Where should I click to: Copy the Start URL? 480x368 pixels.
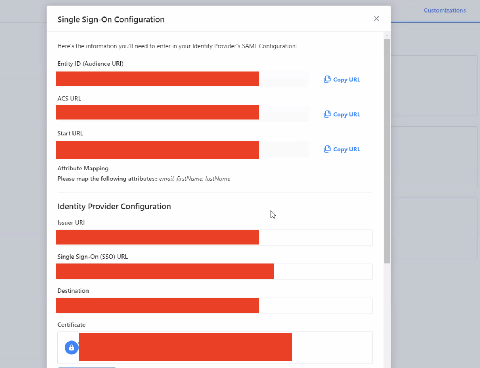[x=342, y=149]
